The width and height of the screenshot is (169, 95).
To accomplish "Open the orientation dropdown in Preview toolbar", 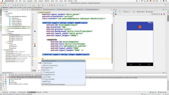I will coord(120,12).
